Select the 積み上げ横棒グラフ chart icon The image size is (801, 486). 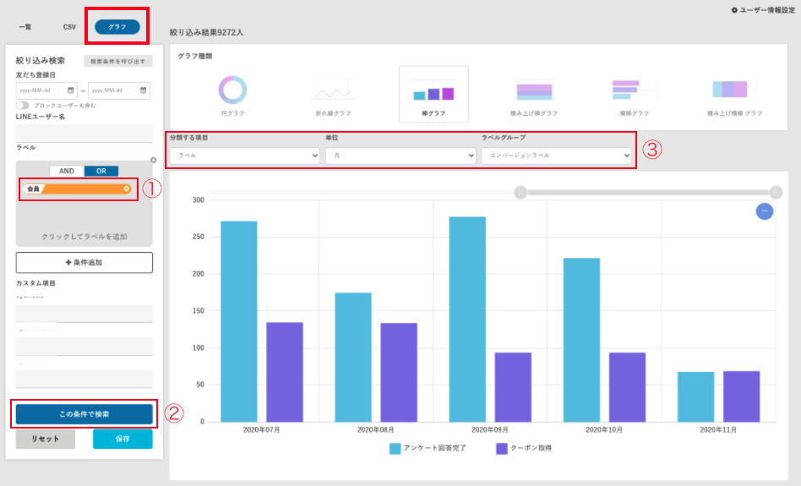click(x=733, y=90)
